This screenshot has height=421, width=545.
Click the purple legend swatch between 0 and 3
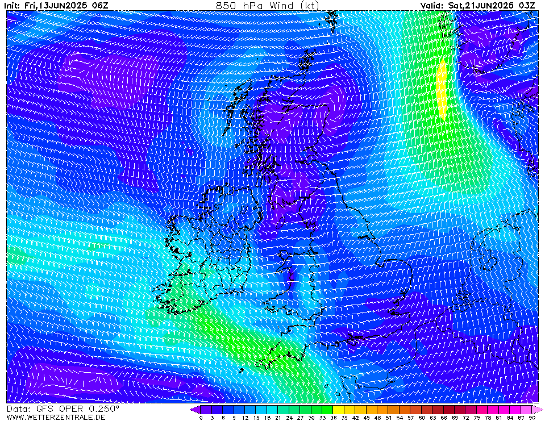point(206,410)
